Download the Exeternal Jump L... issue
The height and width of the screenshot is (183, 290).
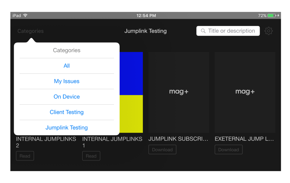tap(228, 150)
